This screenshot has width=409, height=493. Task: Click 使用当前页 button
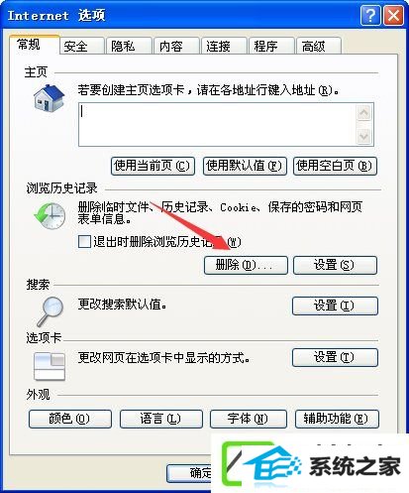click(x=153, y=166)
